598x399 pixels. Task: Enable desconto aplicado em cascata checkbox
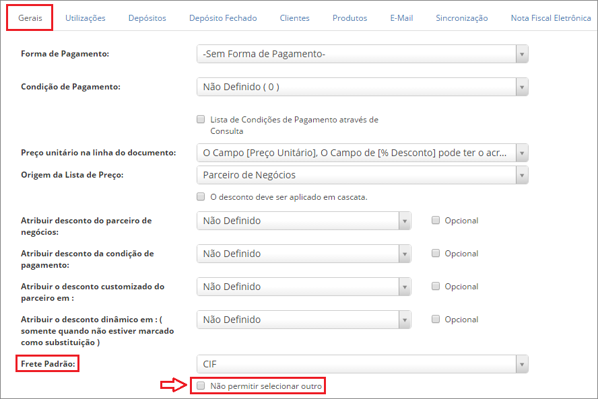coord(201,196)
